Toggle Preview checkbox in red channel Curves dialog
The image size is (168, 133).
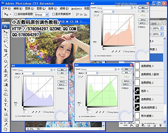[x=139, y=27]
